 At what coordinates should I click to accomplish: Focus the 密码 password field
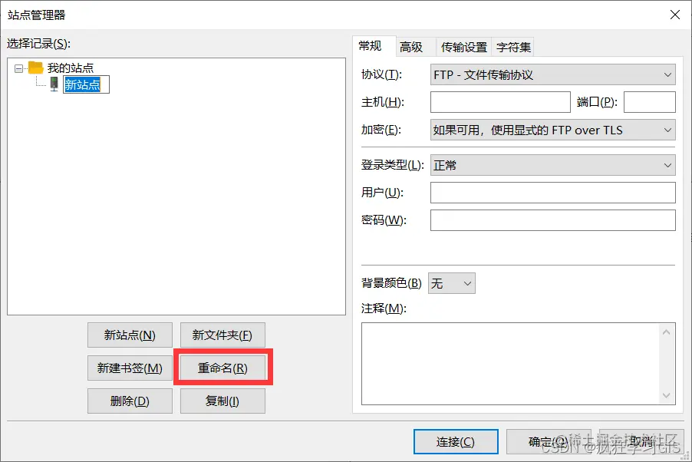coord(553,220)
